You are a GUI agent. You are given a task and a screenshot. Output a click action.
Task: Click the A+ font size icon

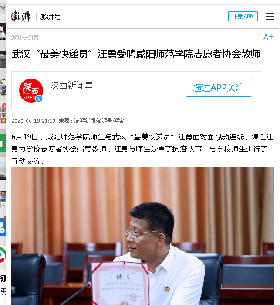[269, 37]
